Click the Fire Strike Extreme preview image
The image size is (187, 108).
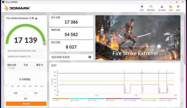[138, 38]
